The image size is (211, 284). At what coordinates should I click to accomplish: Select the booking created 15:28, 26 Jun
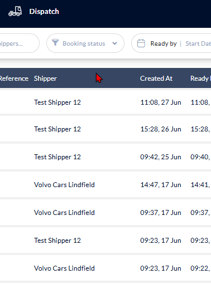pos(106,129)
